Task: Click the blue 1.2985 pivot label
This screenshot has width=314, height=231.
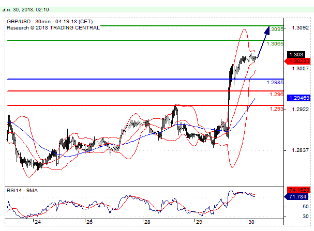Action: (x=275, y=82)
